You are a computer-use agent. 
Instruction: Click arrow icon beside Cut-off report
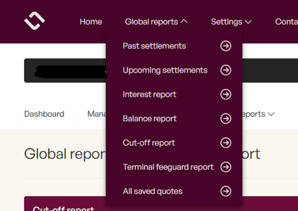point(226,143)
